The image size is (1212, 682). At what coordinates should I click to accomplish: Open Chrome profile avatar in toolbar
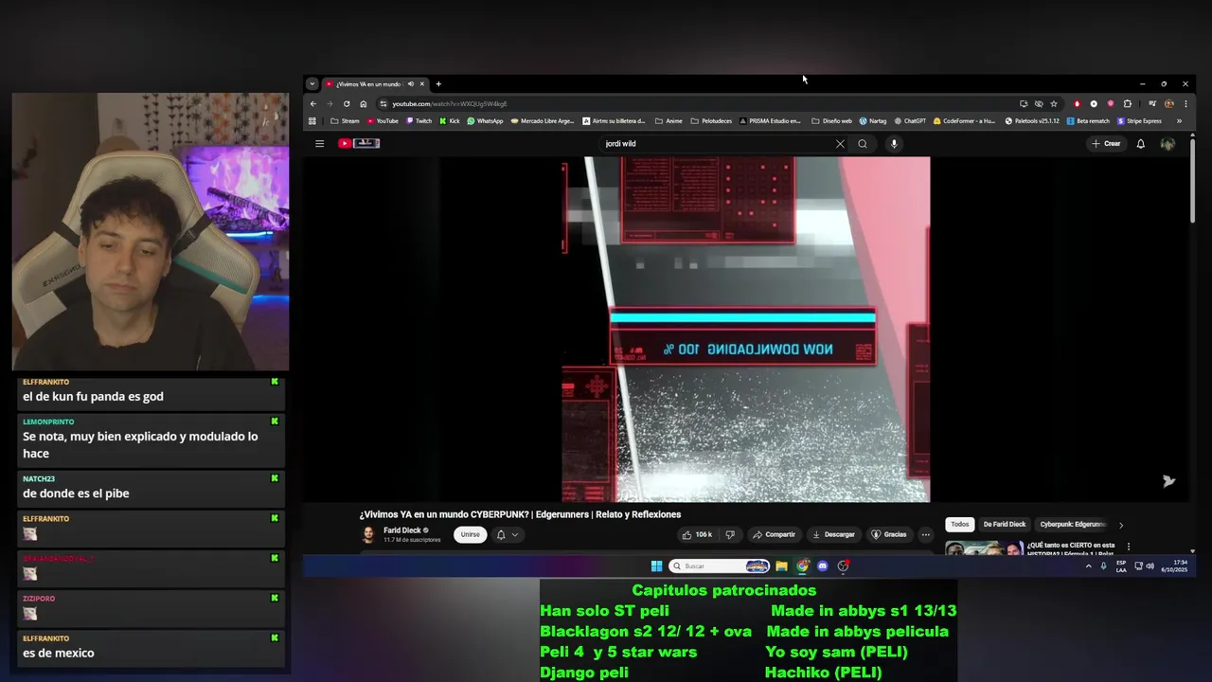point(1169,104)
